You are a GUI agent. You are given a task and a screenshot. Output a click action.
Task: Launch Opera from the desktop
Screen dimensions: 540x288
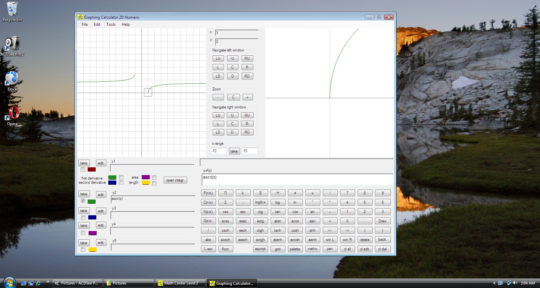(x=12, y=116)
